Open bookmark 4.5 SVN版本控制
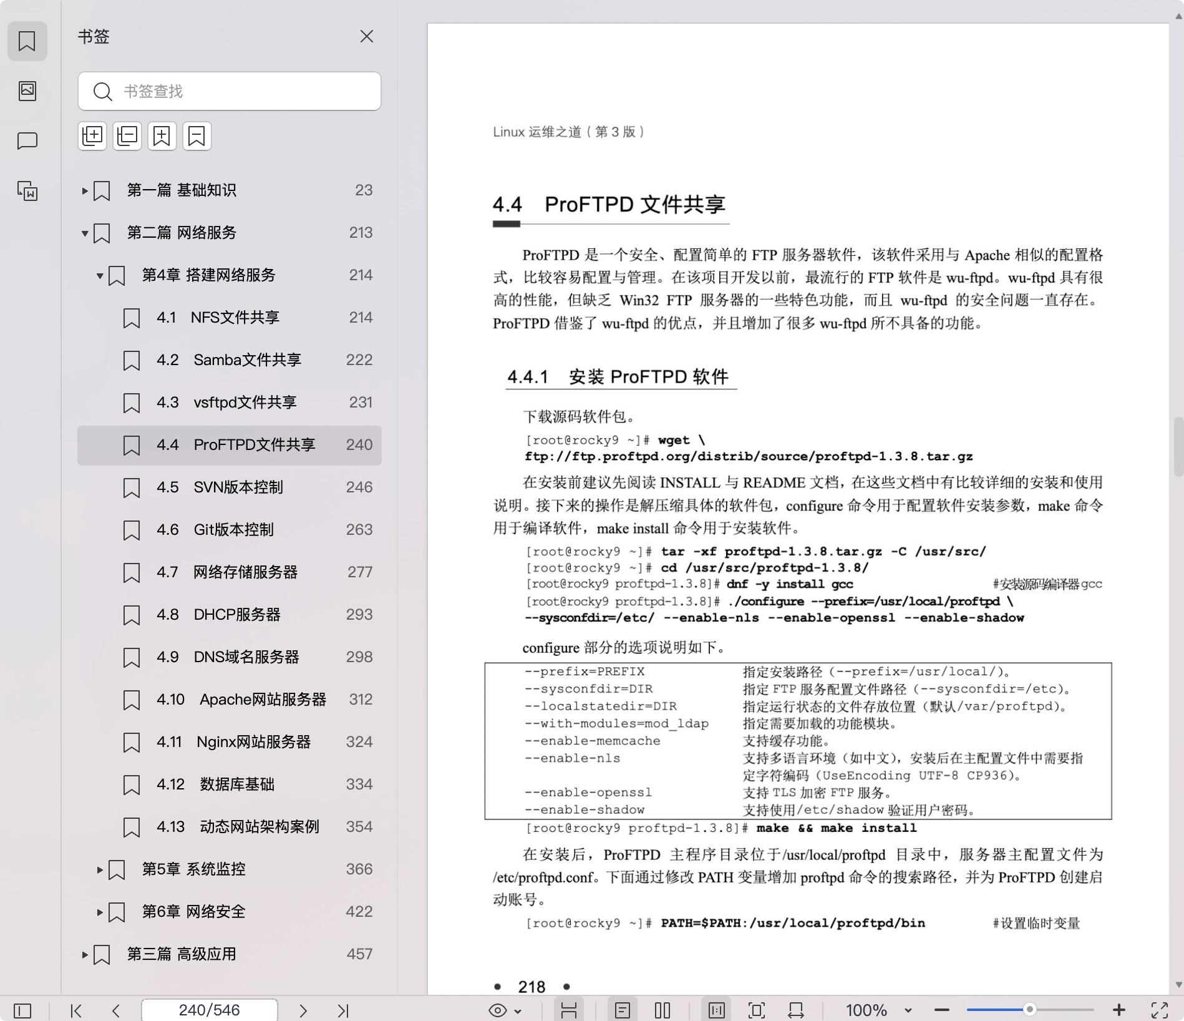The image size is (1184, 1021). coord(230,487)
